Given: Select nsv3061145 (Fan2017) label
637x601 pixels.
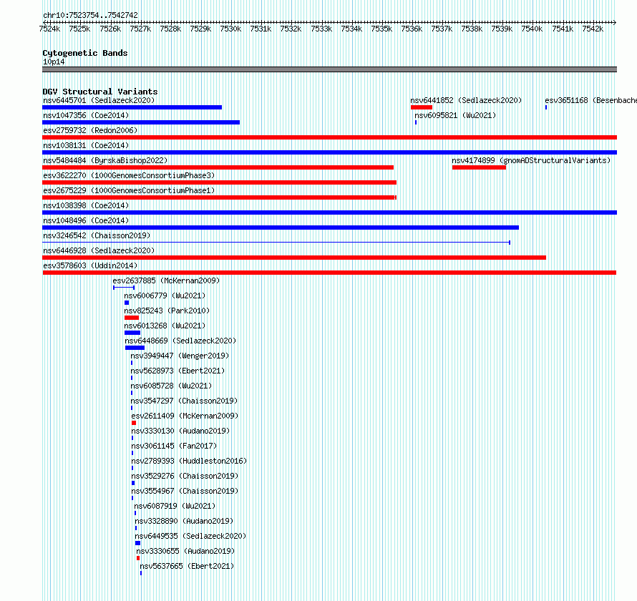Looking at the screenshot, I should point(174,446).
